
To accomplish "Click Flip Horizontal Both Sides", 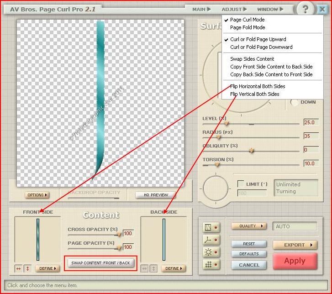I will click(258, 86).
